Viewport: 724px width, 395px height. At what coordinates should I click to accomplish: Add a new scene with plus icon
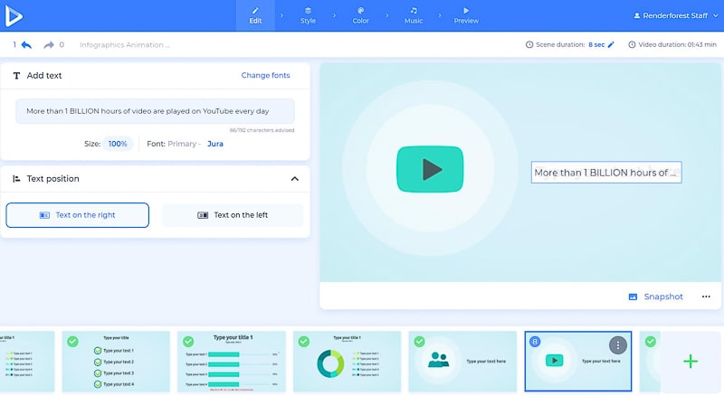[691, 362]
